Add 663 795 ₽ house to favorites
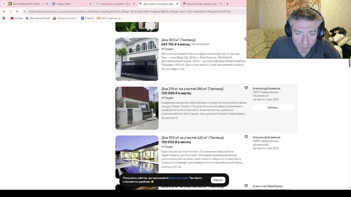This screenshot has height=197, width=351. pyautogui.click(x=246, y=39)
